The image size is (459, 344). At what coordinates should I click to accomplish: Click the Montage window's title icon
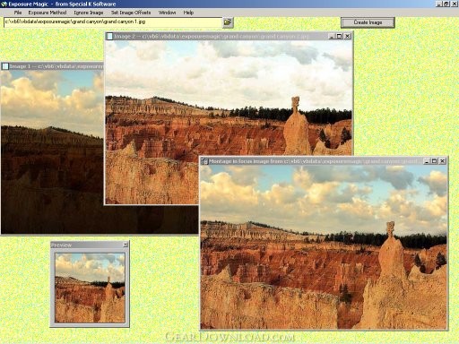pos(204,161)
